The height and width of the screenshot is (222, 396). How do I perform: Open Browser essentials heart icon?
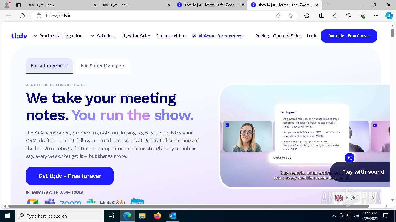tap(363, 16)
